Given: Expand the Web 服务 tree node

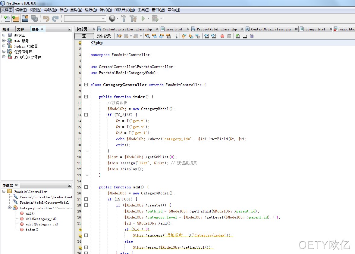Looking at the screenshot, I should click(4, 41).
